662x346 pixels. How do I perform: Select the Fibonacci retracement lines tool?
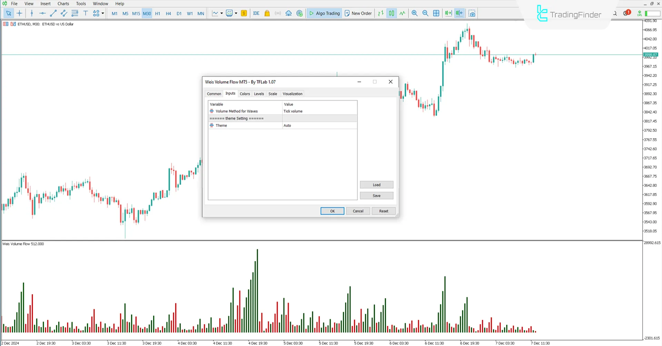tap(74, 13)
